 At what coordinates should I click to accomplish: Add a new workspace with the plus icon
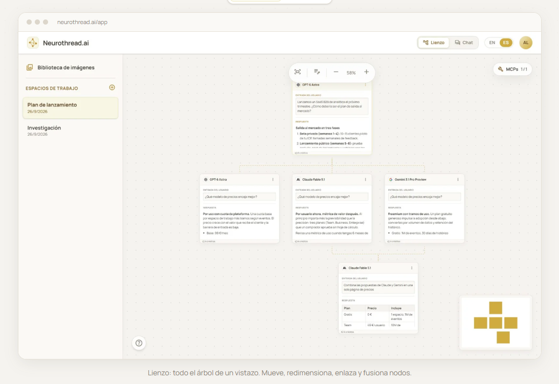[112, 88]
